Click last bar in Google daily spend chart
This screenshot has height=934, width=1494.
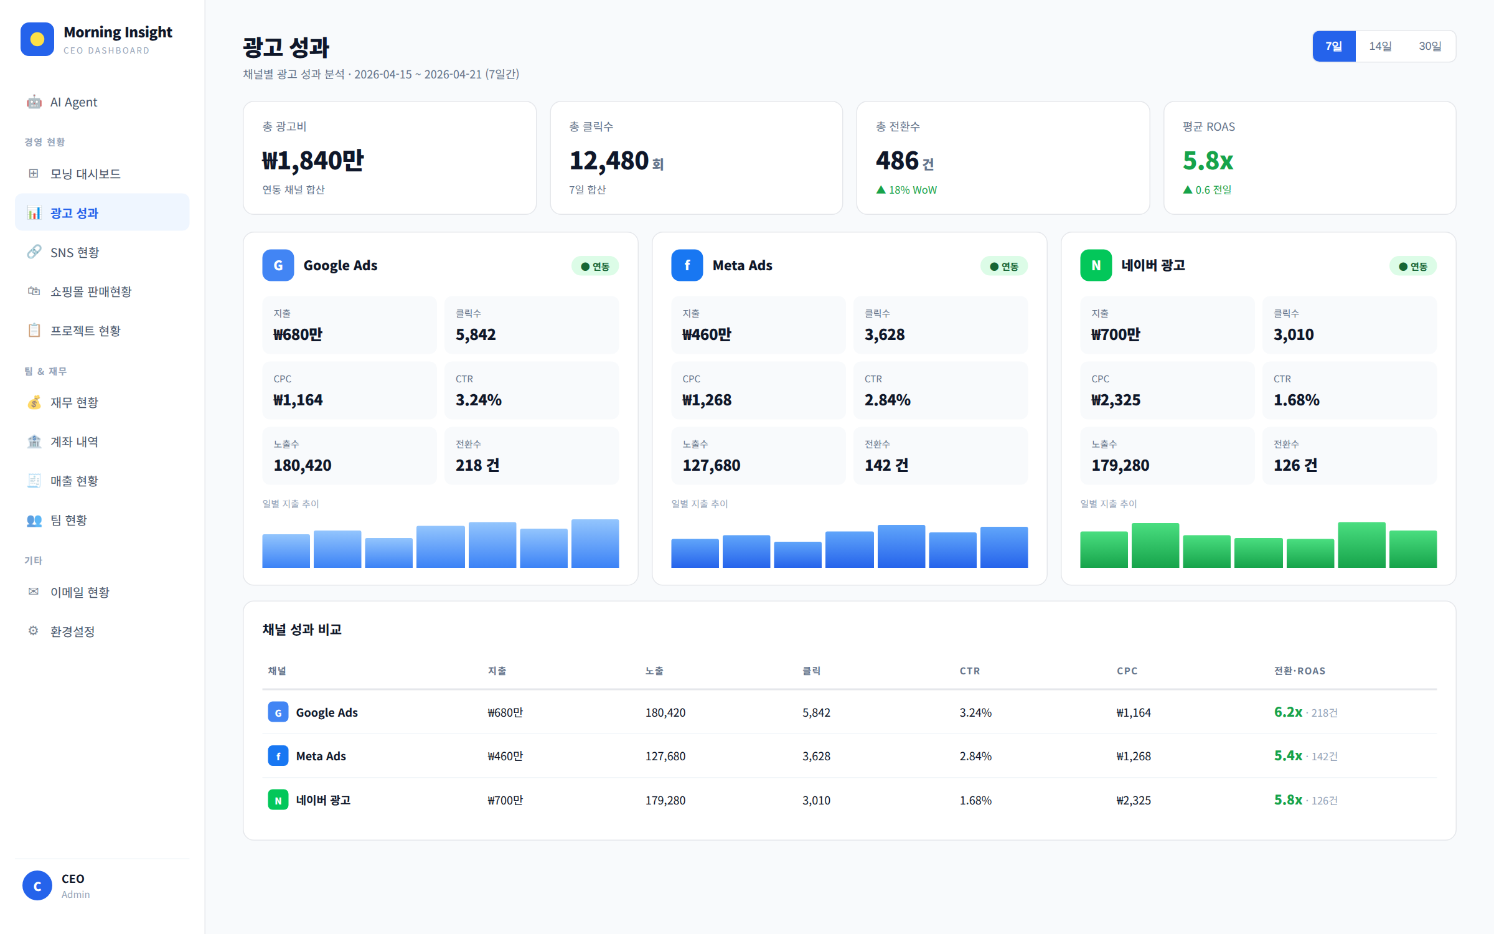pyautogui.click(x=594, y=544)
